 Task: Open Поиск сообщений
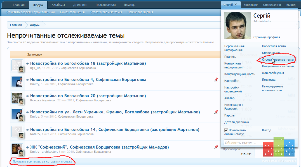coord(72,12)
